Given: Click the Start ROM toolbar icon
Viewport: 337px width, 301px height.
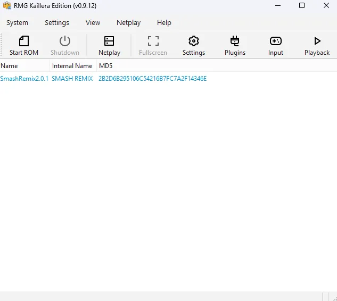Looking at the screenshot, I should [x=24, y=41].
